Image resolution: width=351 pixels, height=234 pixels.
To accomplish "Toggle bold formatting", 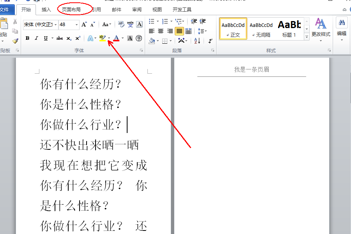I will tap(27, 38).
